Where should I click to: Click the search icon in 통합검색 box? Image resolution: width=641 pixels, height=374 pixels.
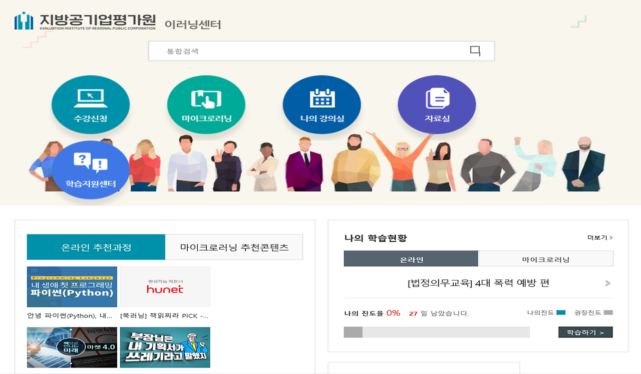pyautogui.click(x=475, y=51)
